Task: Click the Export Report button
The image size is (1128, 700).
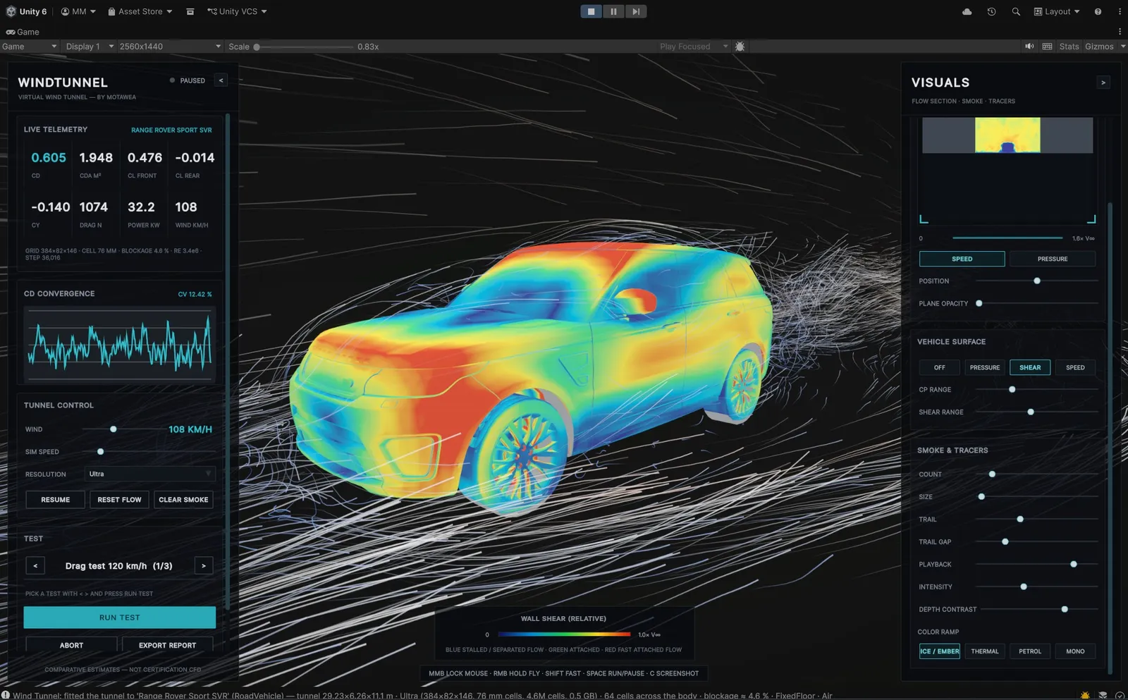Action: click(167, 645)
